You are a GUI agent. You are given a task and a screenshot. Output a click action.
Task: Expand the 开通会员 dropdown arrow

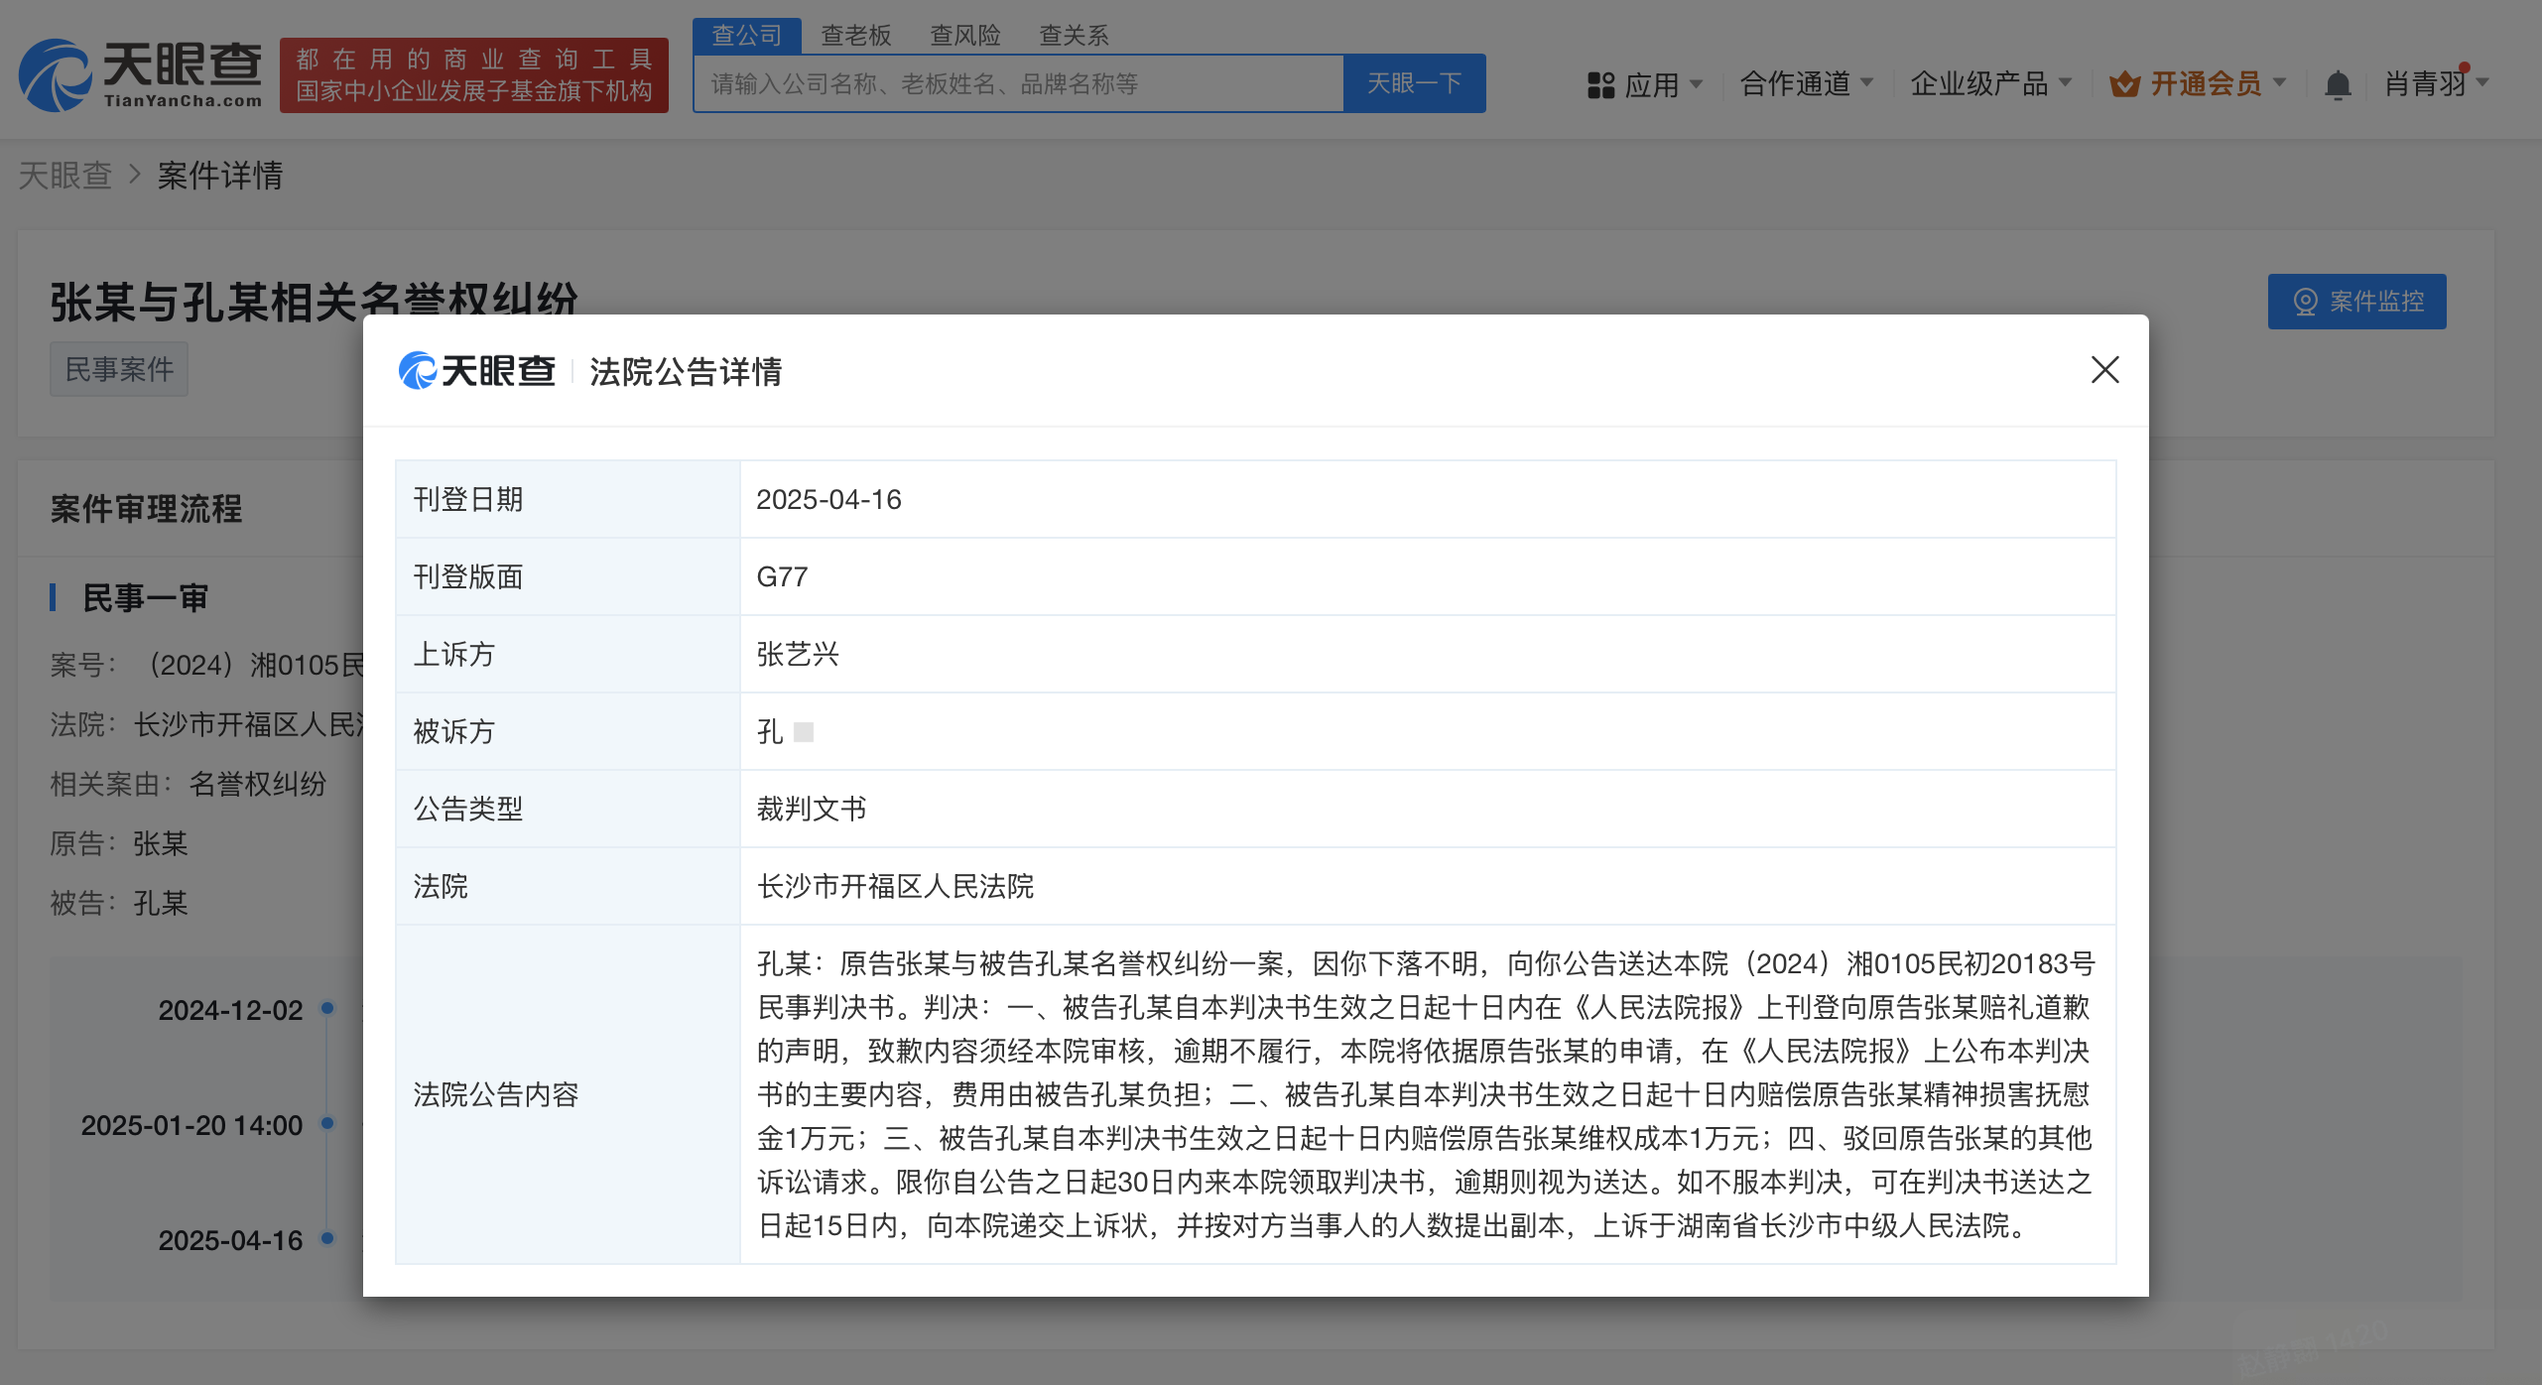[2279, 83]
